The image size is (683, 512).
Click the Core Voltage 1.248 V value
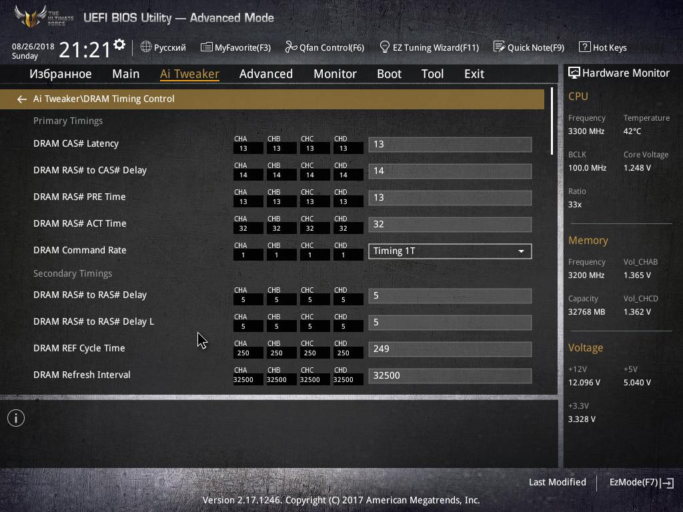coord(637,167)
